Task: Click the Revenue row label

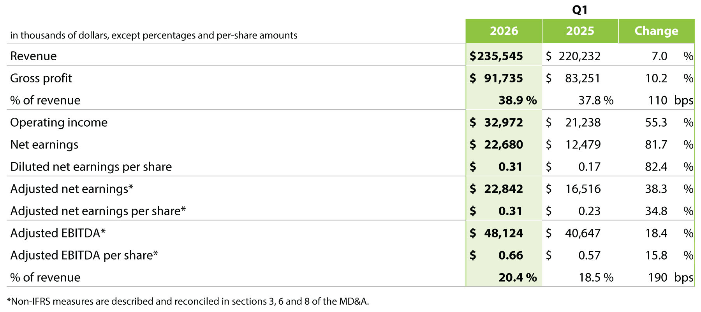Action: click(33, 56)
